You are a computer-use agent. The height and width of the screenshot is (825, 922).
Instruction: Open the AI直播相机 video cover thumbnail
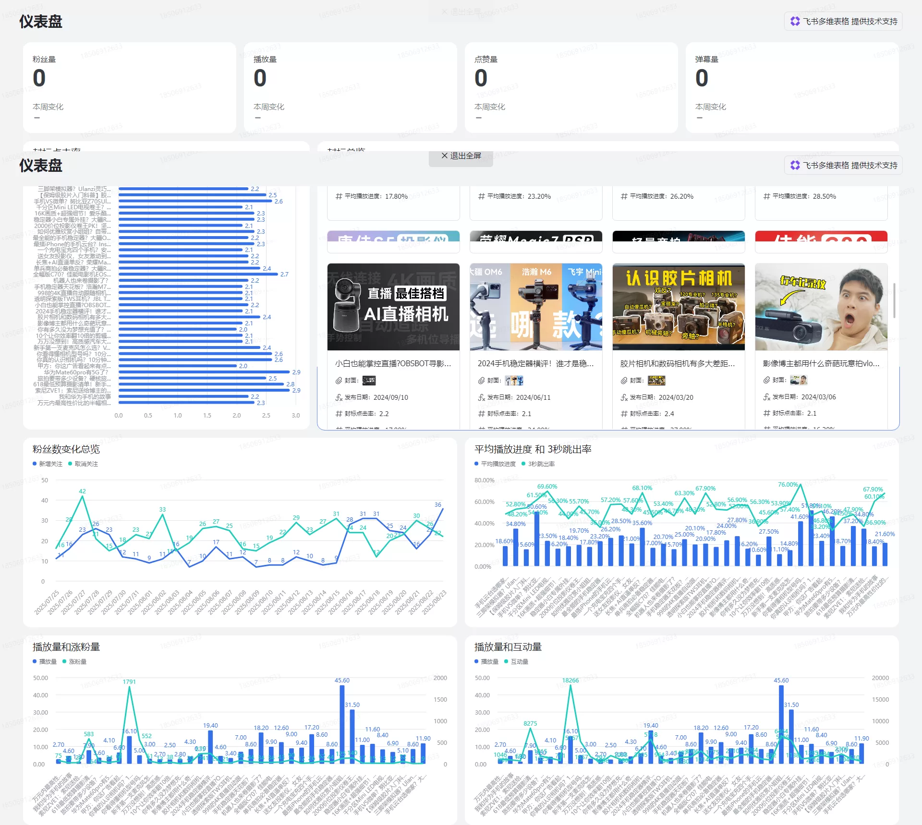pos(393,307)
